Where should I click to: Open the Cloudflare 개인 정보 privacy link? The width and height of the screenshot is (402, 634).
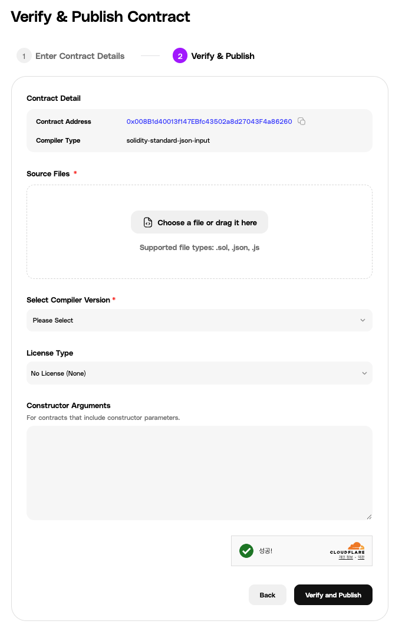(345, 557)
